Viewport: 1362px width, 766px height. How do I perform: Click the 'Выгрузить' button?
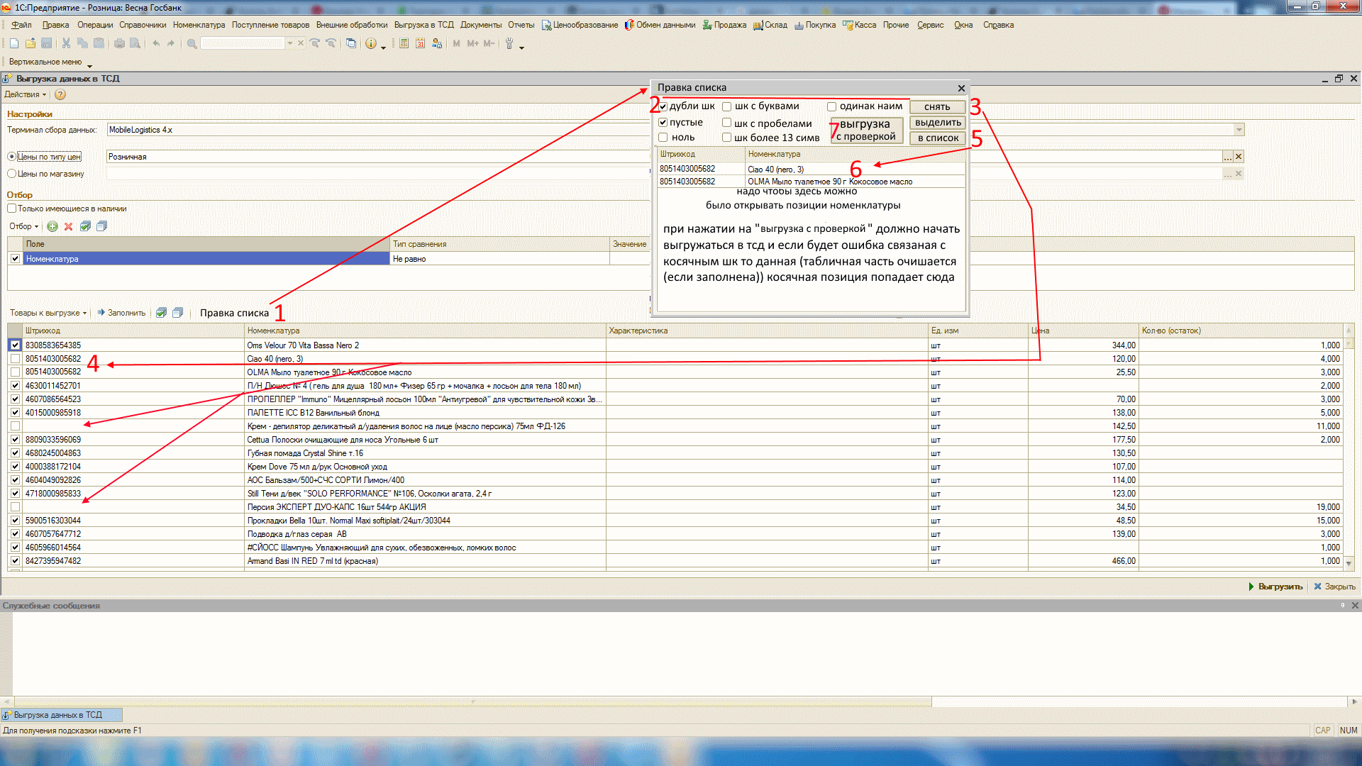coord(1276,587)
